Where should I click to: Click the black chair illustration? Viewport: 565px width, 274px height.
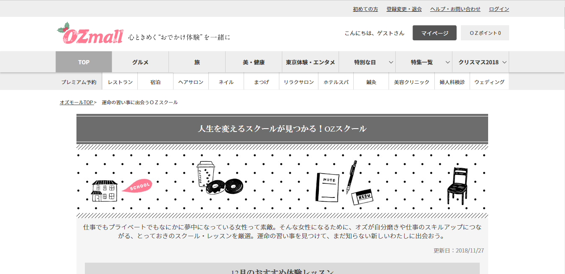457,186
